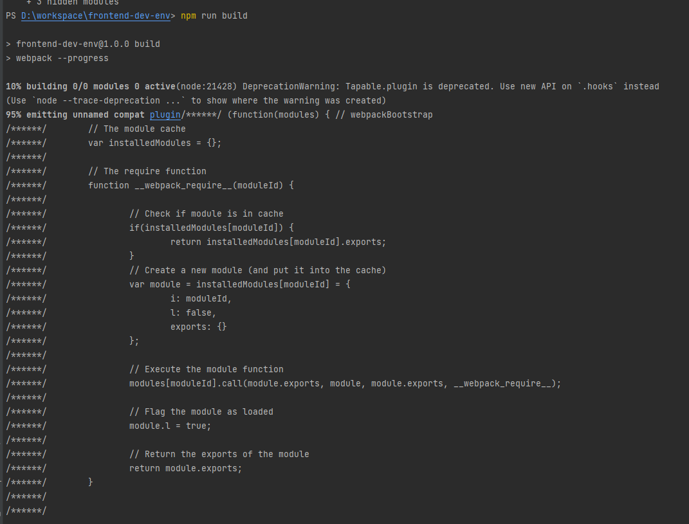Viewport: 689px width, 524px height.
Task: Select 'frontend-dev-env@1.0.0 build' text
Action: (88, 44)
